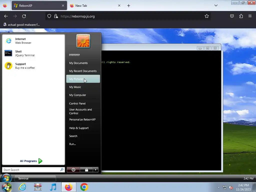Expand the shutdown options arrow

point(96,170)
